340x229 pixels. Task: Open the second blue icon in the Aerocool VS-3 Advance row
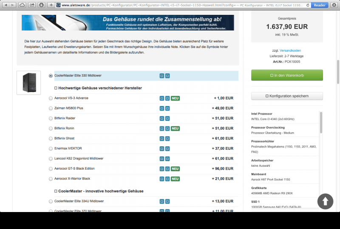(167, 98)
